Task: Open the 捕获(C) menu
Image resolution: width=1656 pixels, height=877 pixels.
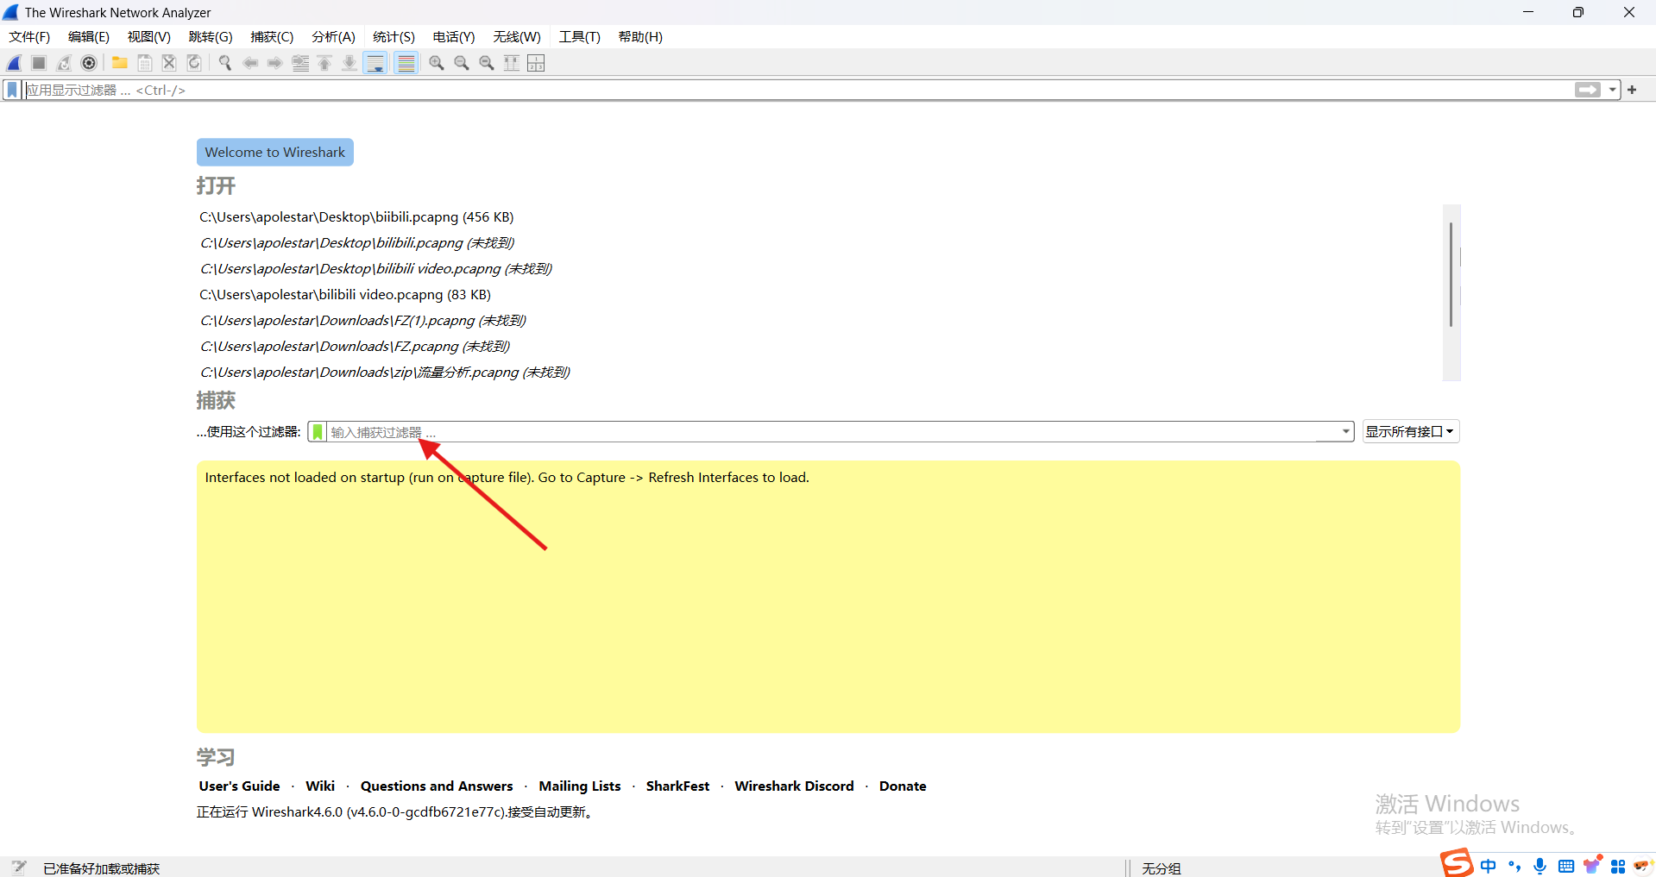Action: 272,37
